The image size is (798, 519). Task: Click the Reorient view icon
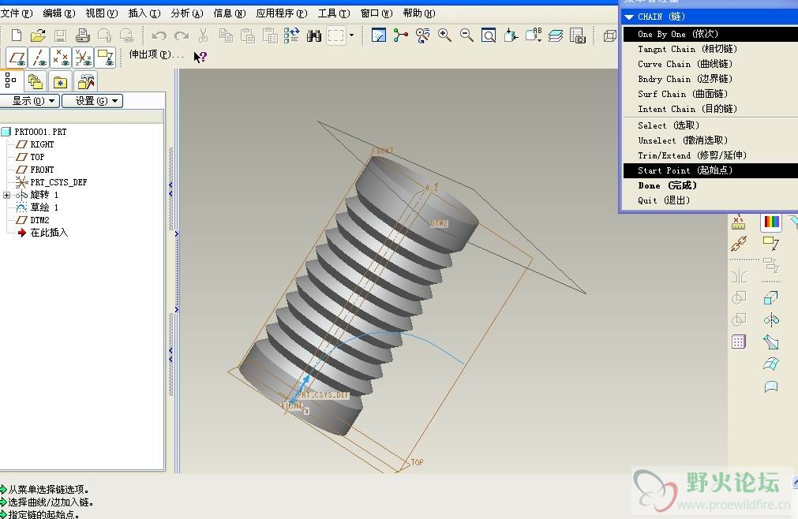(511, 35)
